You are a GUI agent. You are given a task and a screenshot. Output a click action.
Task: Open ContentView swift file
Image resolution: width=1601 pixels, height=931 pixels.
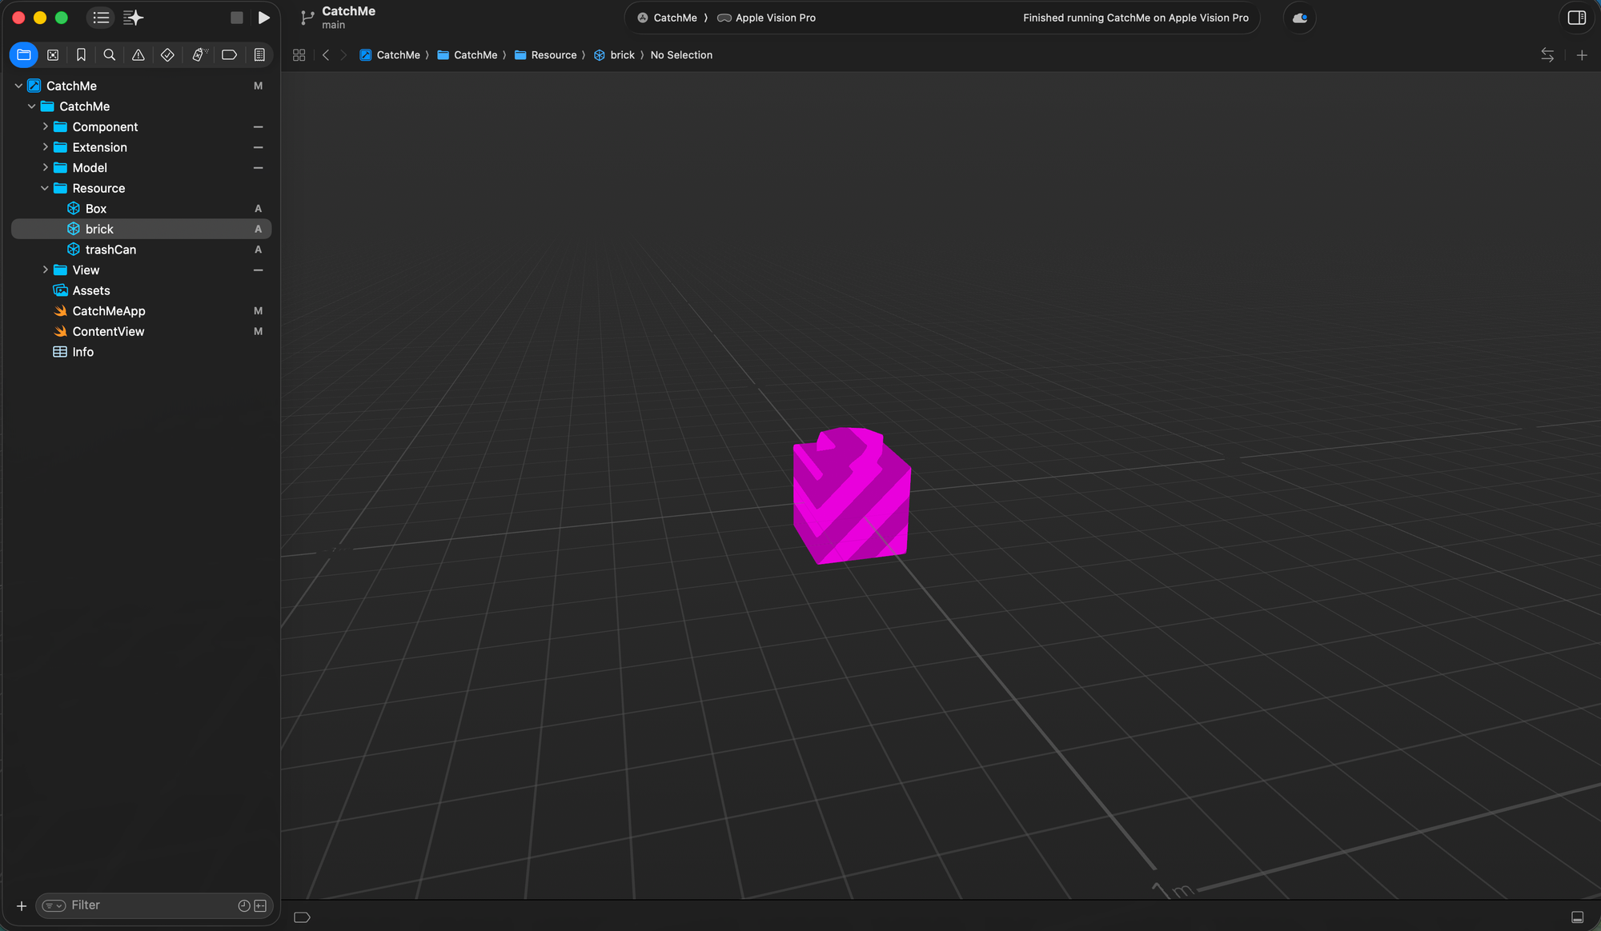click(x=108, y=332)
